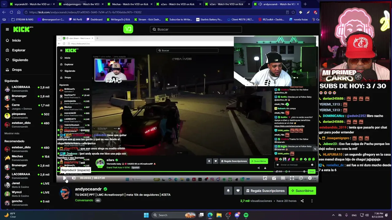Viewport: 392px width, 220px height.
Task: Go back with the browser back arrow
Action: coord(4,12)
